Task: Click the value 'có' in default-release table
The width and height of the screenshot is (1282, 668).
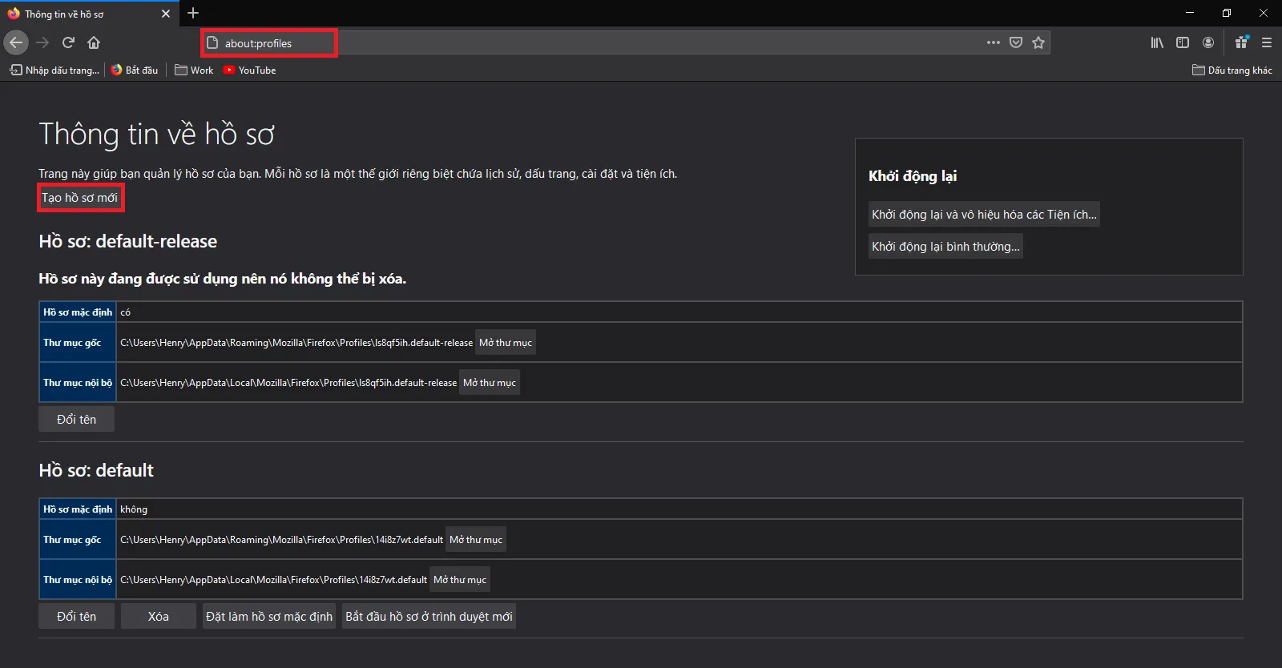Action: click(125, 312)
